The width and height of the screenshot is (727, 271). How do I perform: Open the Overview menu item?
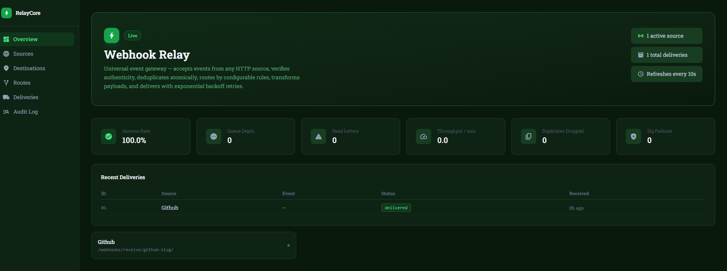pos(37,39)
